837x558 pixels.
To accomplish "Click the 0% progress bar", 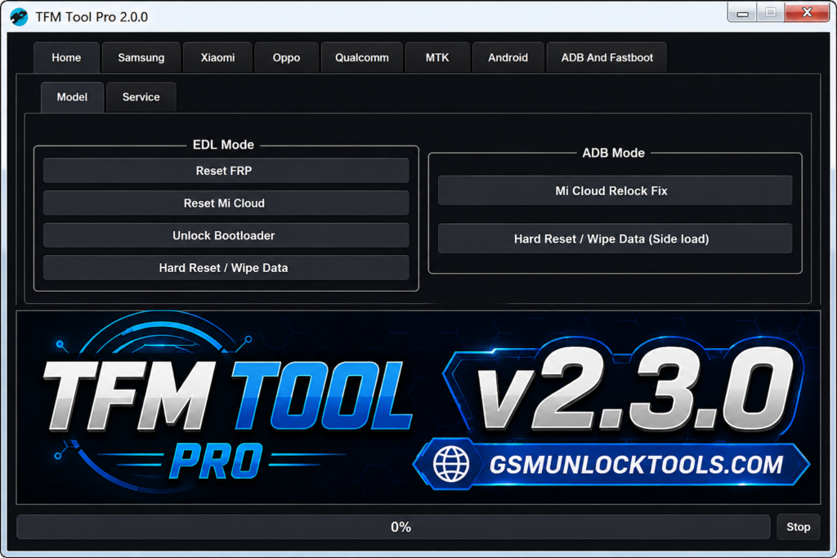I will coord(393,527).
